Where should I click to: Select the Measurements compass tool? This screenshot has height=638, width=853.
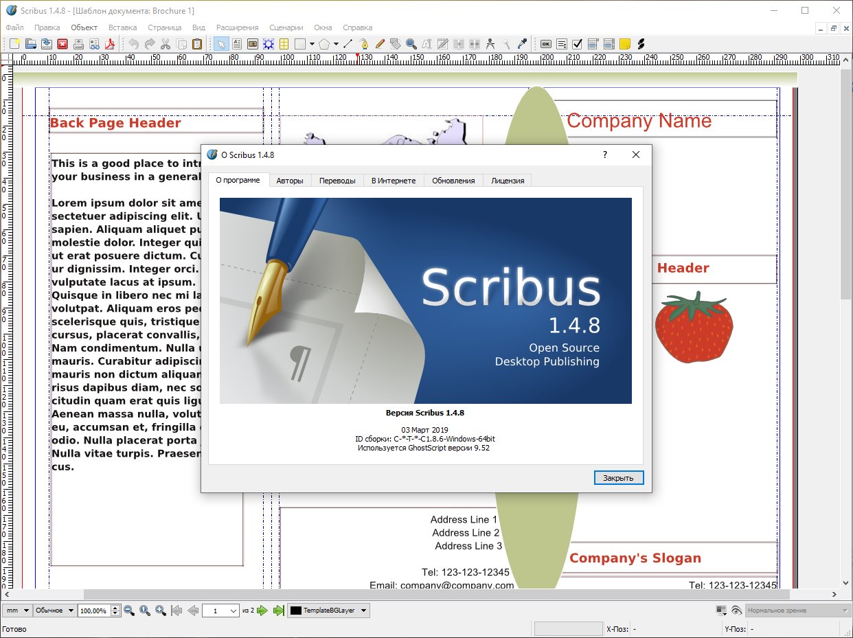click(490, 45)
